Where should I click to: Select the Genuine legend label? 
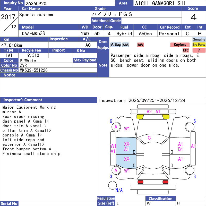[x=199, y=39]
